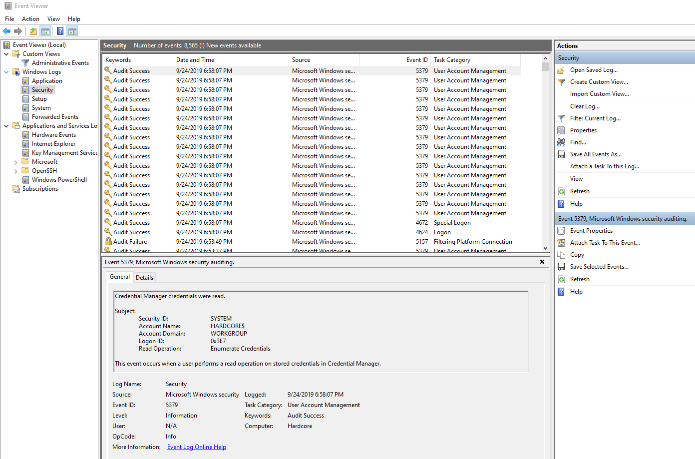Click the Properties sheet icon in Actions
Screen dimensions: 695x459
tap(561, 130)
